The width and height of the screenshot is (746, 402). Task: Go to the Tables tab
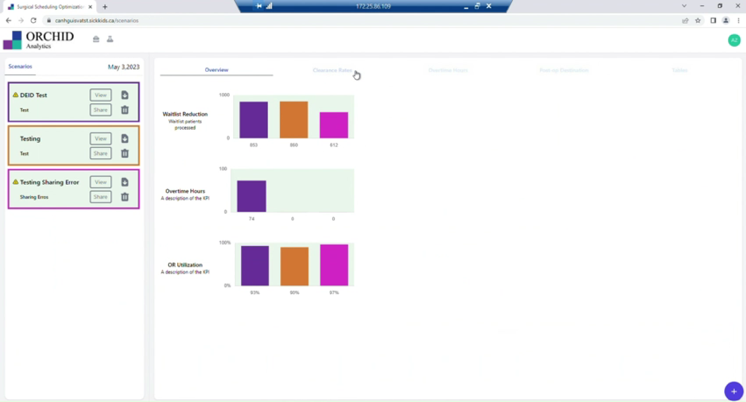679,70
